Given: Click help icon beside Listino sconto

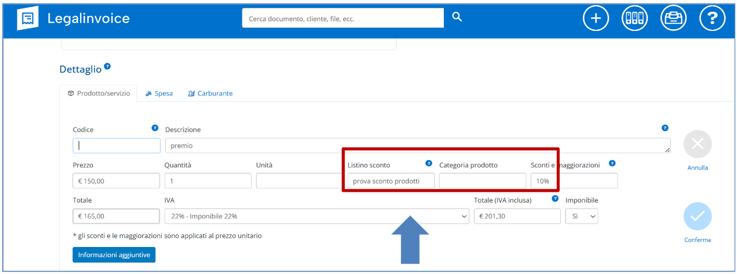Looking at the screenshot, I should [x=428, y=163].
